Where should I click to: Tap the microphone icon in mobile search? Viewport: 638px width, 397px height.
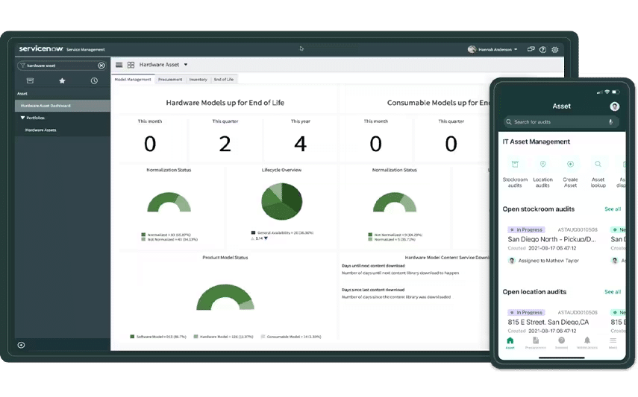click(610, 122)
